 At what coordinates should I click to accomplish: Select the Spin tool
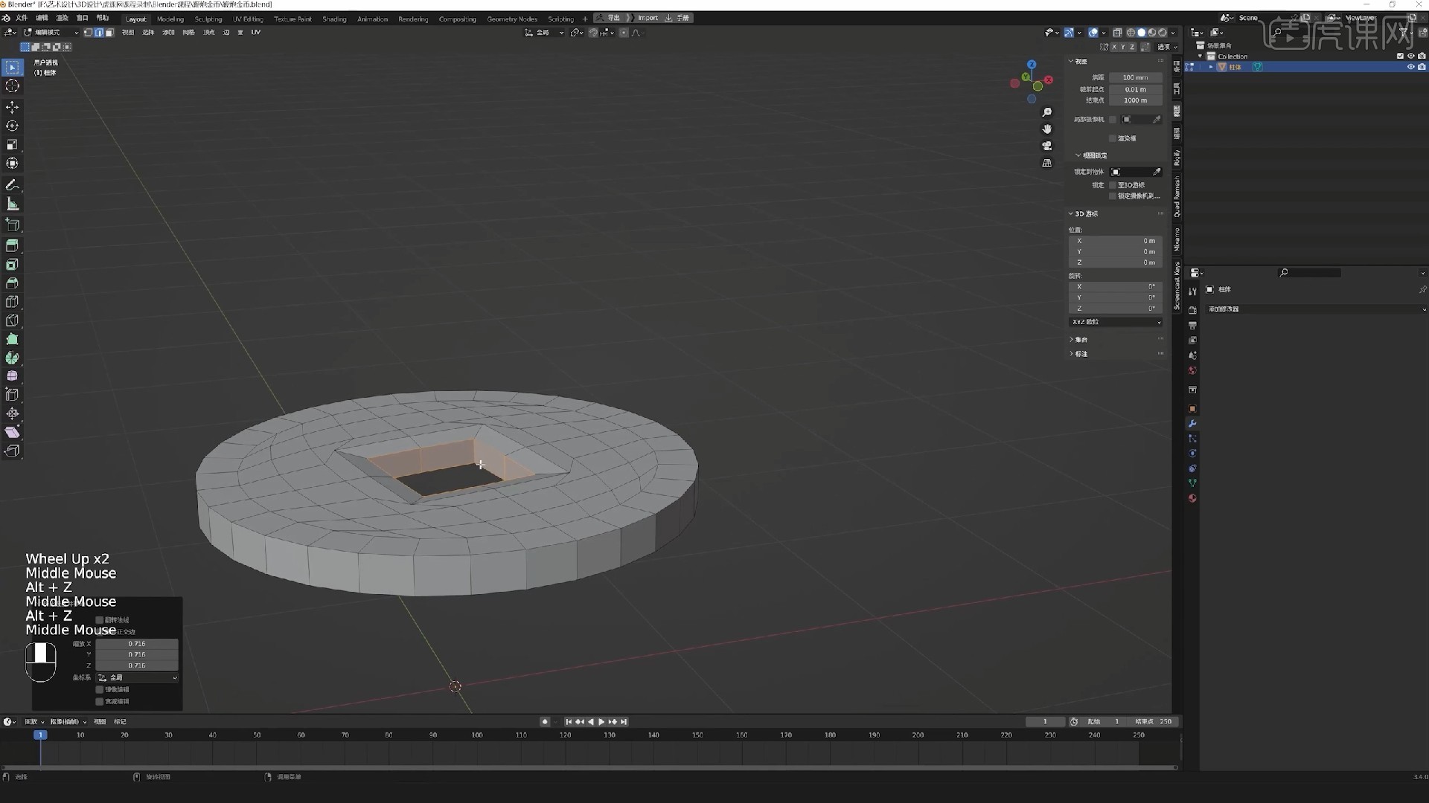[x=12, y=357]
